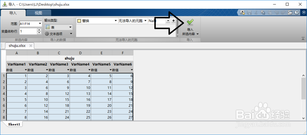The height and width of the screenshot is (135, 307).
Task: Expand the 无法导入的元胞 dropdown
Action: (x=146, y=21)
